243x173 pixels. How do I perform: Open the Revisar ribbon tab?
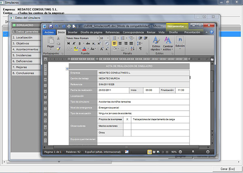(151, 32)
